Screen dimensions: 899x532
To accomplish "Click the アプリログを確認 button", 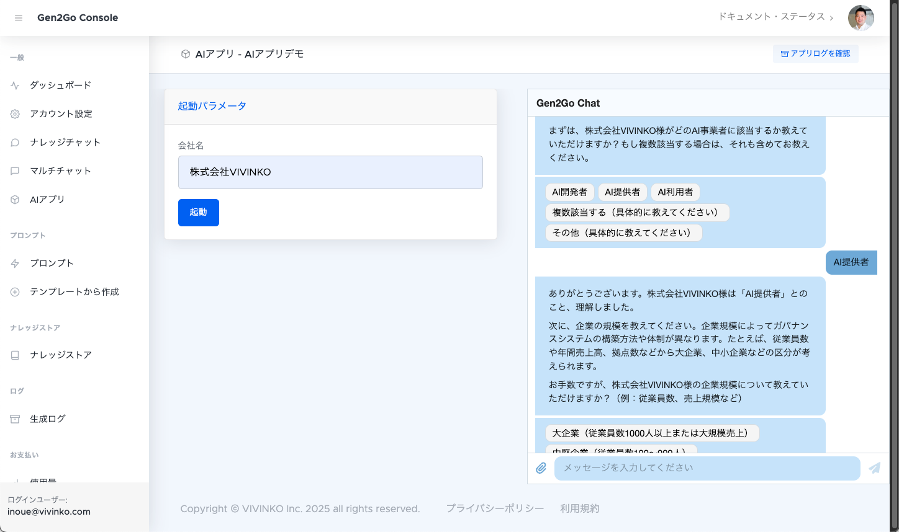I will 815,54.
